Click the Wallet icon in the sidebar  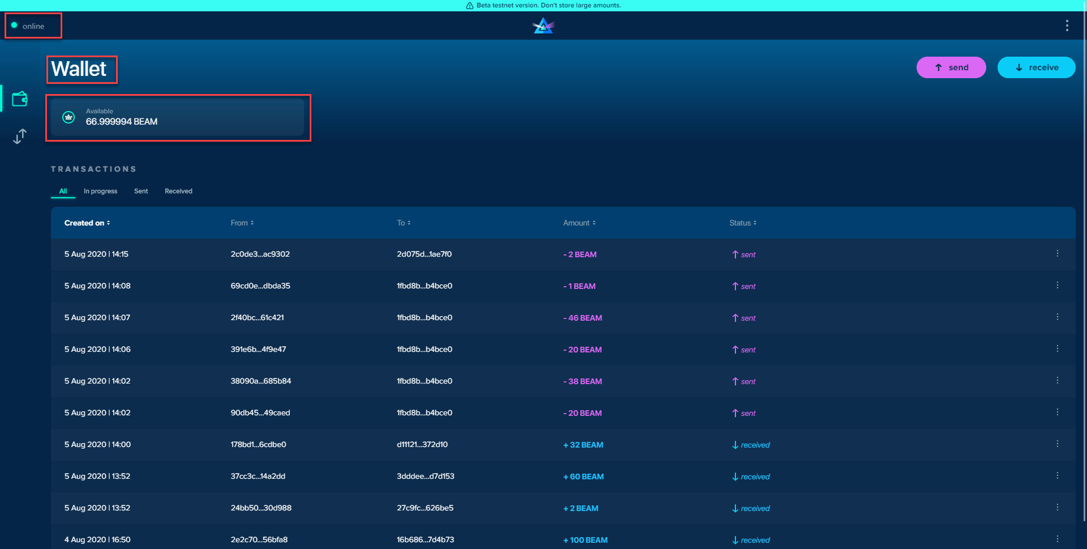click(20, 99)
